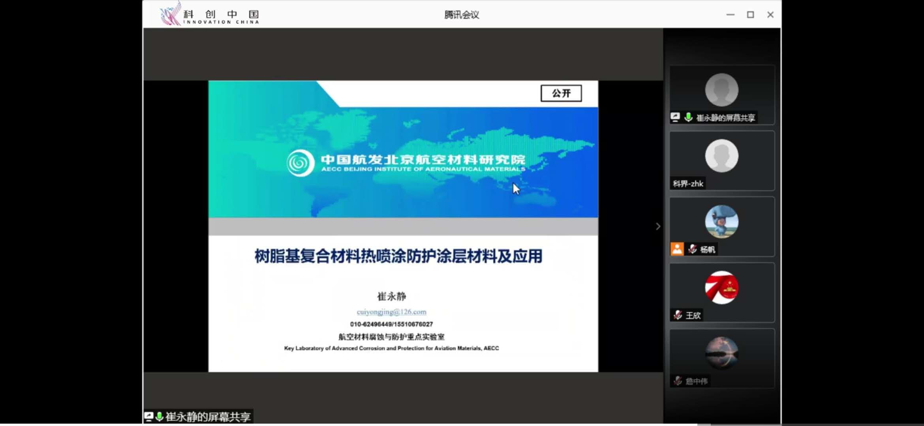This screenshot has width=924, height=426.
Task: Click the slide title 树脂基复合材料热喷涂防护涂层材料及应用
Action: [398, 256]
